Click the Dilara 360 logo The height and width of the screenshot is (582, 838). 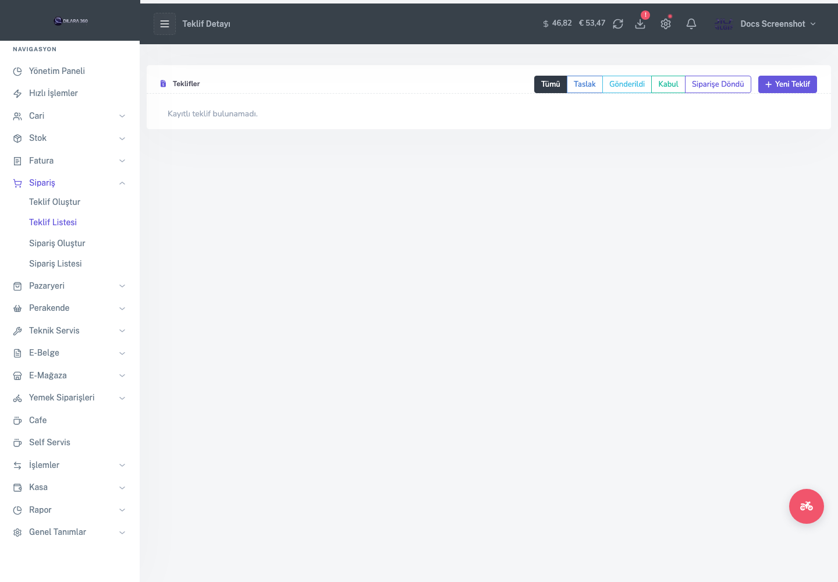pyautogui.click(x=70, y=21)
